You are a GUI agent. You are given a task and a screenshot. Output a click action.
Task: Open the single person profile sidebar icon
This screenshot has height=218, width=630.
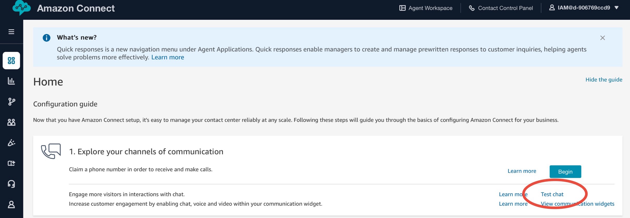[x=11, y=204]
